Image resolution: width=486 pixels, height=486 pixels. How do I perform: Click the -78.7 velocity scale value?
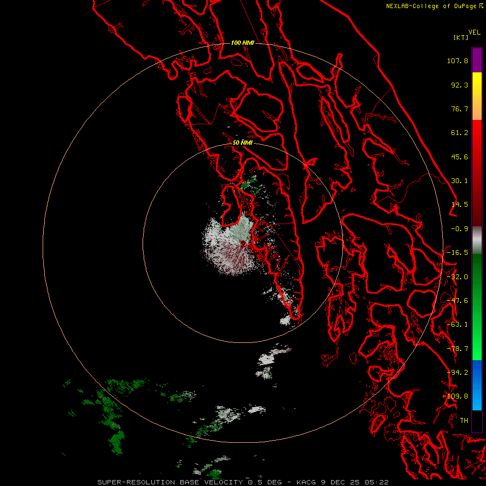coord(457,349)
